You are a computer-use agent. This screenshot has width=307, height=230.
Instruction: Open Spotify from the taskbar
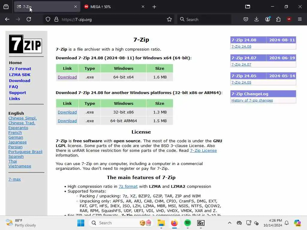(188, 223)
